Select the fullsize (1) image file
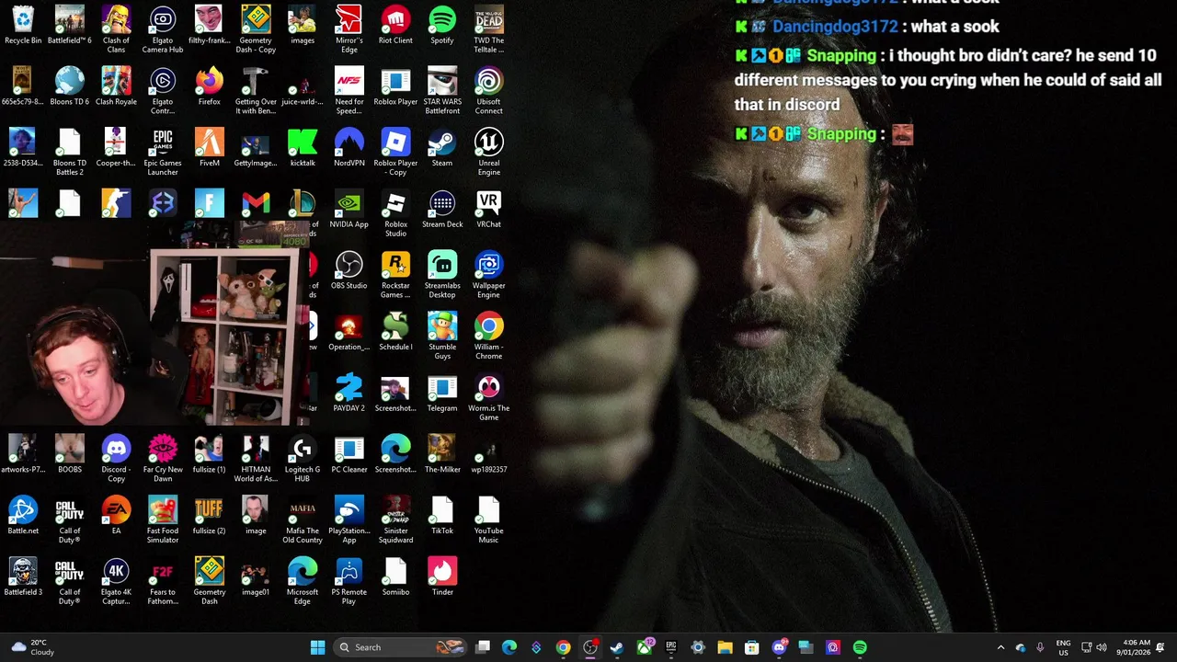This screenshot has height=662, width=1177. click(210, 454)
